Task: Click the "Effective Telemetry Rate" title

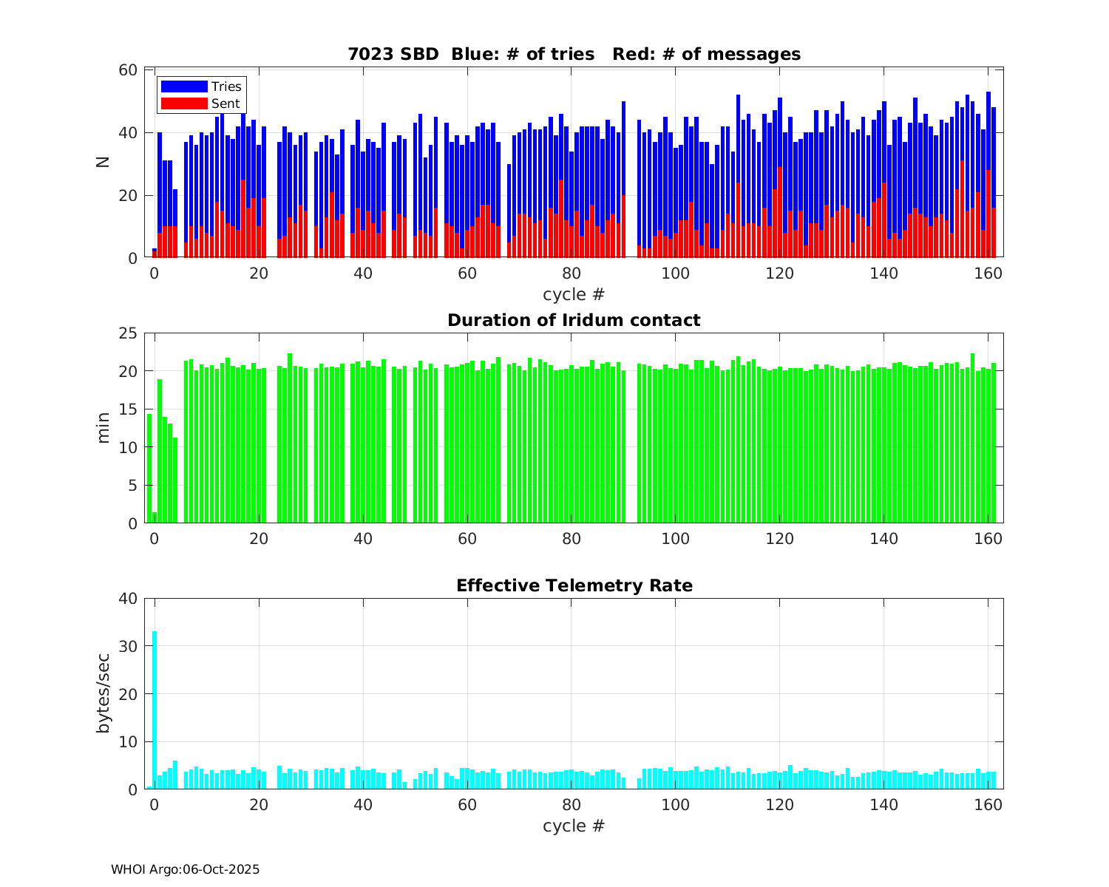Action: [574, 586]
